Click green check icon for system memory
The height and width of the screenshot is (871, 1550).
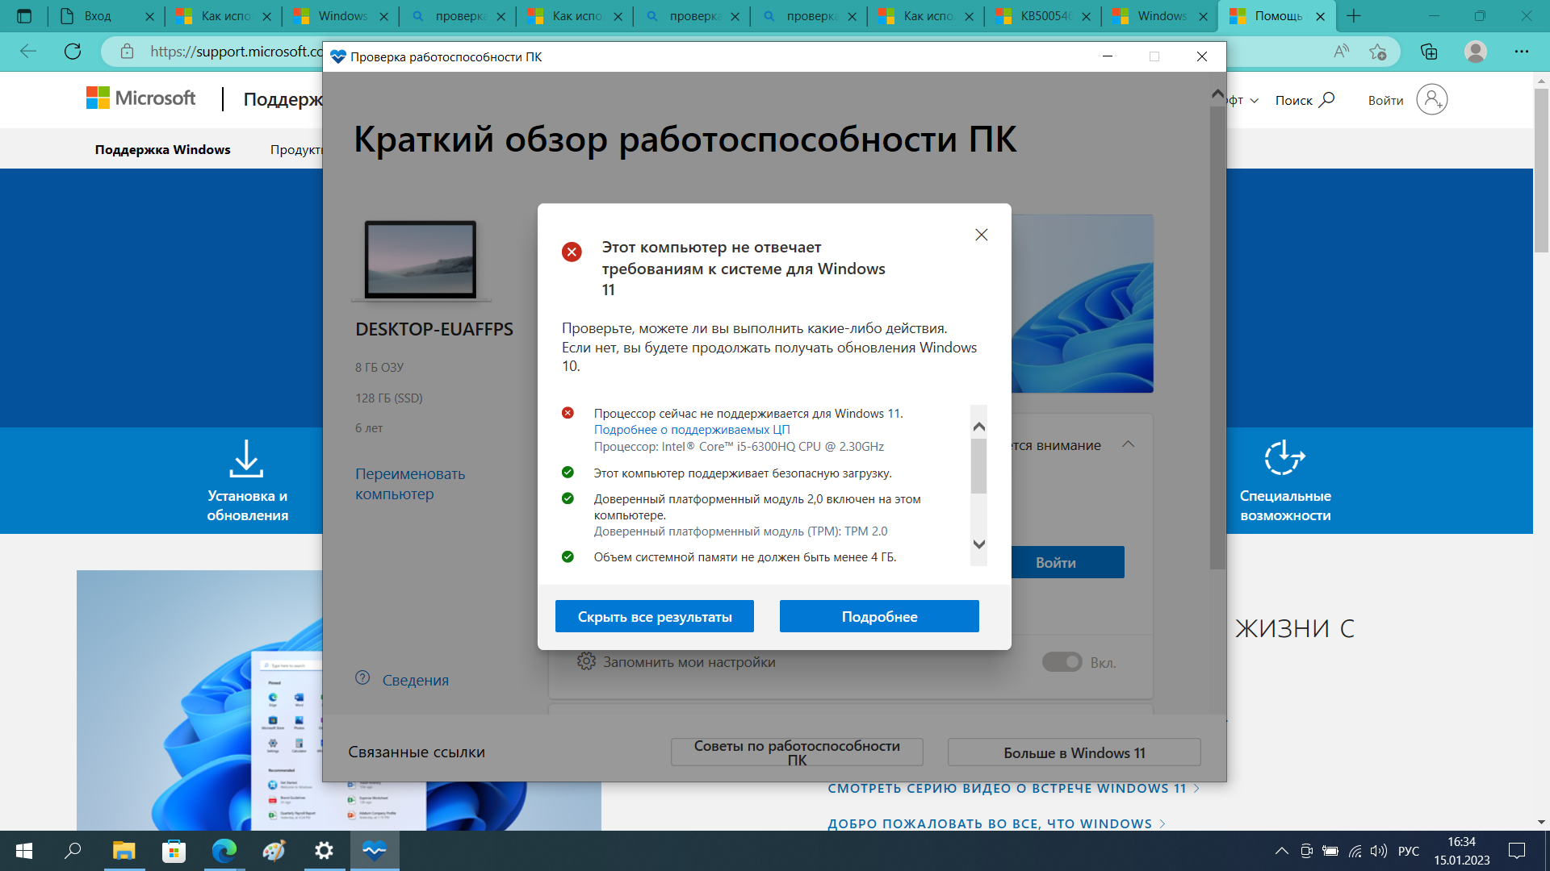pyautogui.click(x=568, y=556)
